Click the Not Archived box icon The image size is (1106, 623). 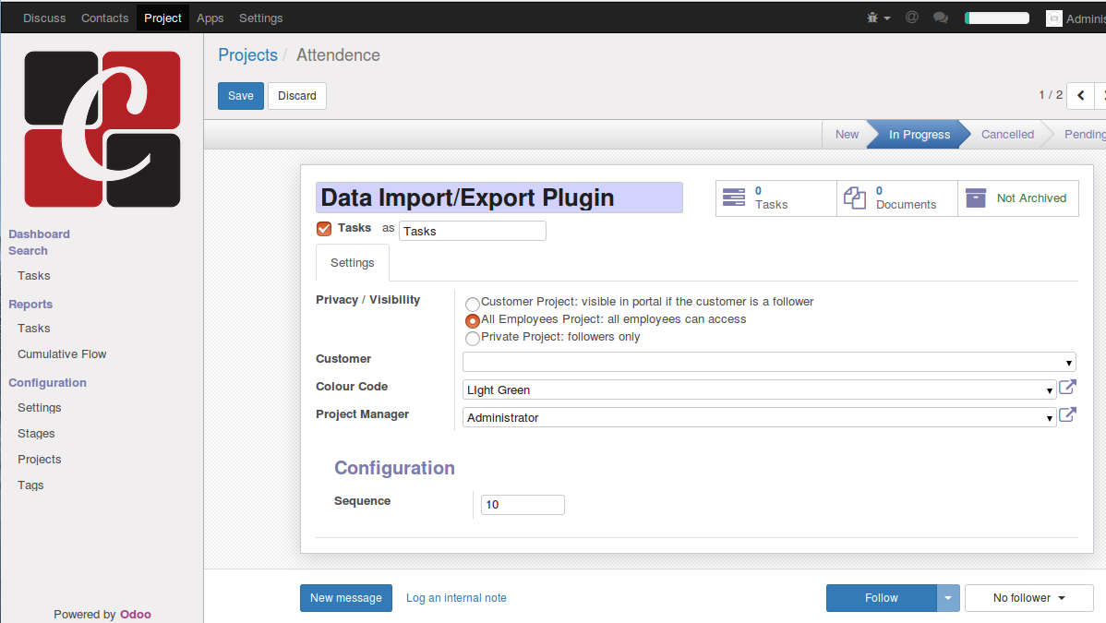pyautogui.click(x=976, y=198)
